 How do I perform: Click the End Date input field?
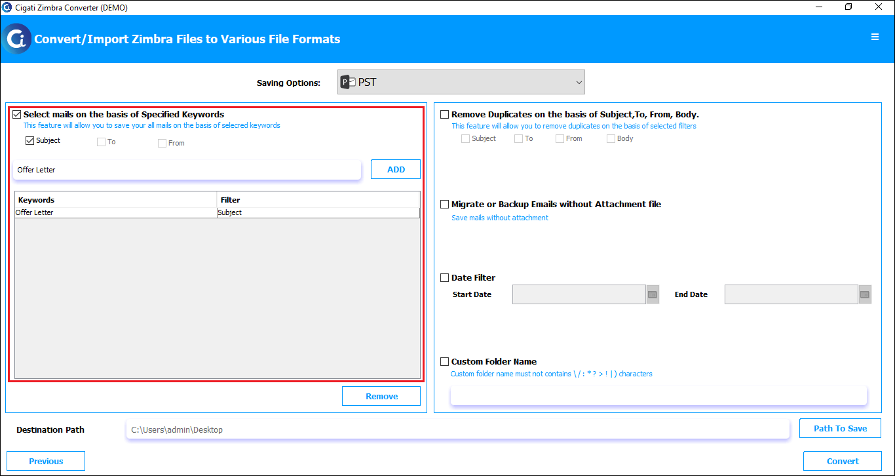(x=791, y=294)
